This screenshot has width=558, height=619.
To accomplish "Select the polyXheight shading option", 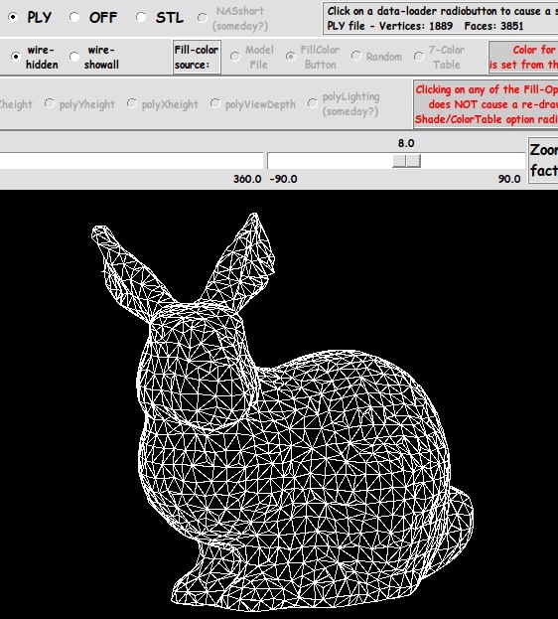I will point(132,103).
